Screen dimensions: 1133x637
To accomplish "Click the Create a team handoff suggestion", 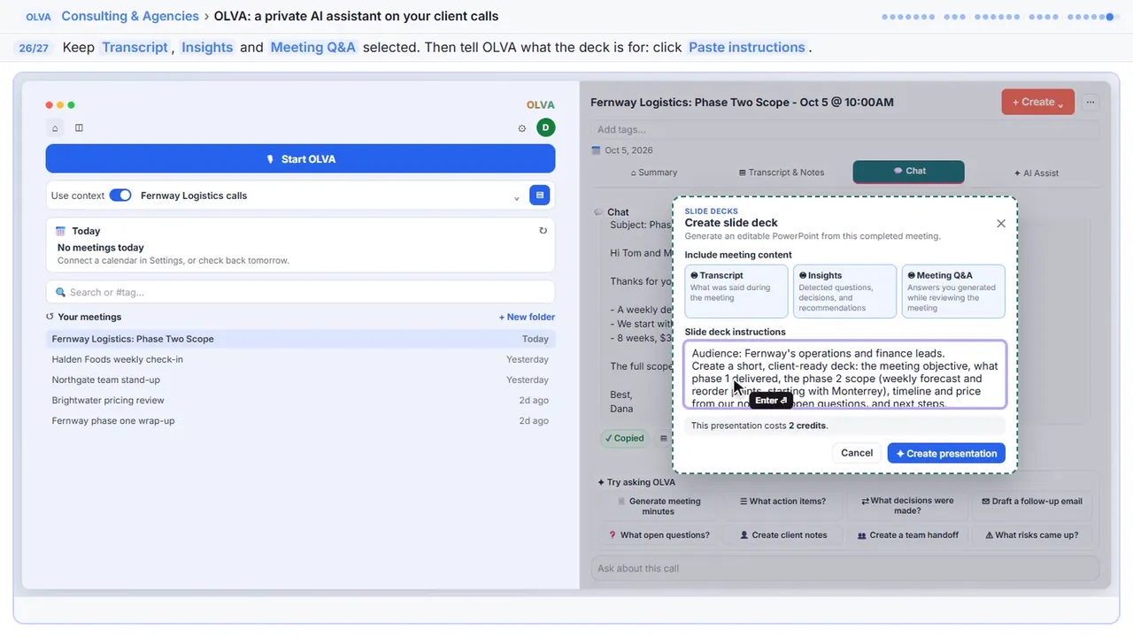I will (907, 534).
